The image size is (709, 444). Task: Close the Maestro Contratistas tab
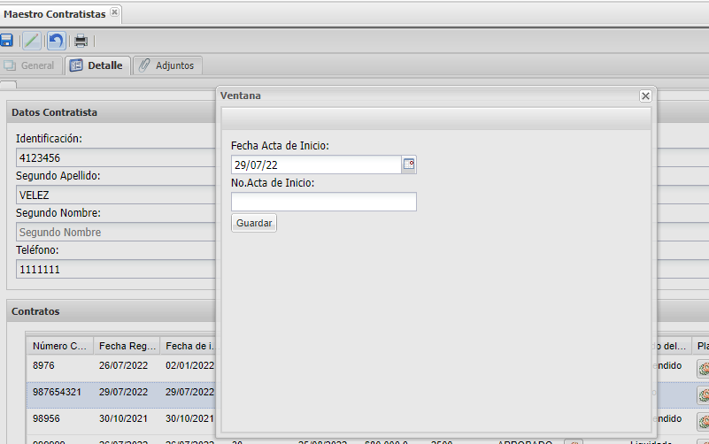(x=114, y=12)
